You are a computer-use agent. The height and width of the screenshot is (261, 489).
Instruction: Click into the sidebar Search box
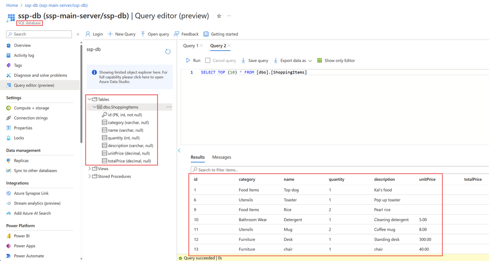pos(39,34)
